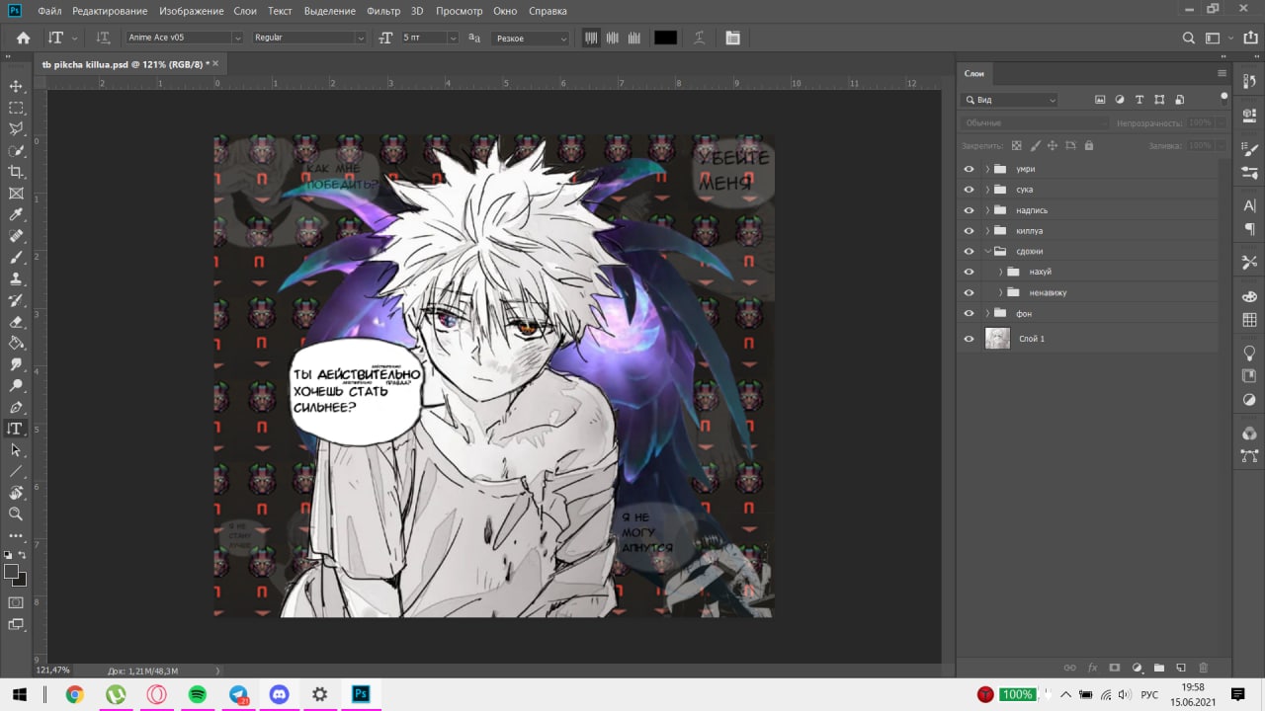
Task: Toggle visibility of Слой 1
Action: pos(969,339)
